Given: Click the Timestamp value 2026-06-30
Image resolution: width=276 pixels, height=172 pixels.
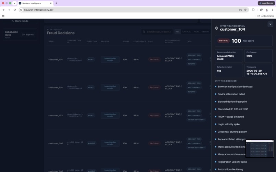Looking at the screenshot, I should [x=256, y=72].
